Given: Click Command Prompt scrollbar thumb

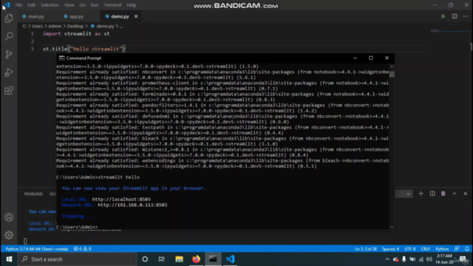Looking at the screenshot, I should tap(392, 74).
